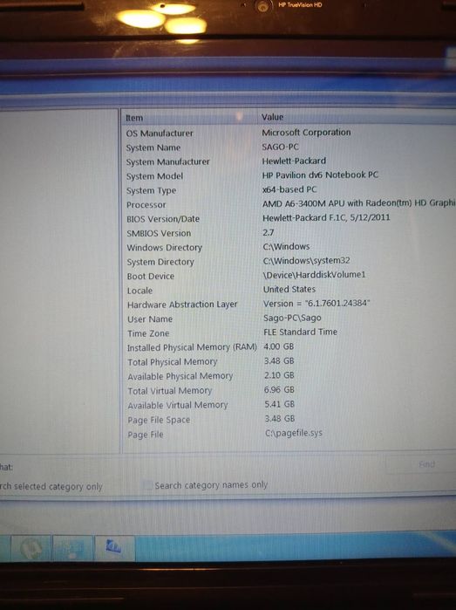
Task: Click the HP Pavilion dv6 Notebook PC value
Action: 320,175
